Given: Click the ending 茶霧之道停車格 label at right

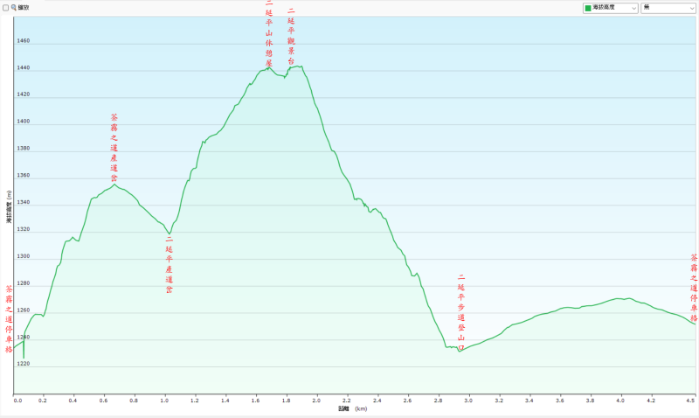Looking at the screenshot, I should [x=694, y=289].
